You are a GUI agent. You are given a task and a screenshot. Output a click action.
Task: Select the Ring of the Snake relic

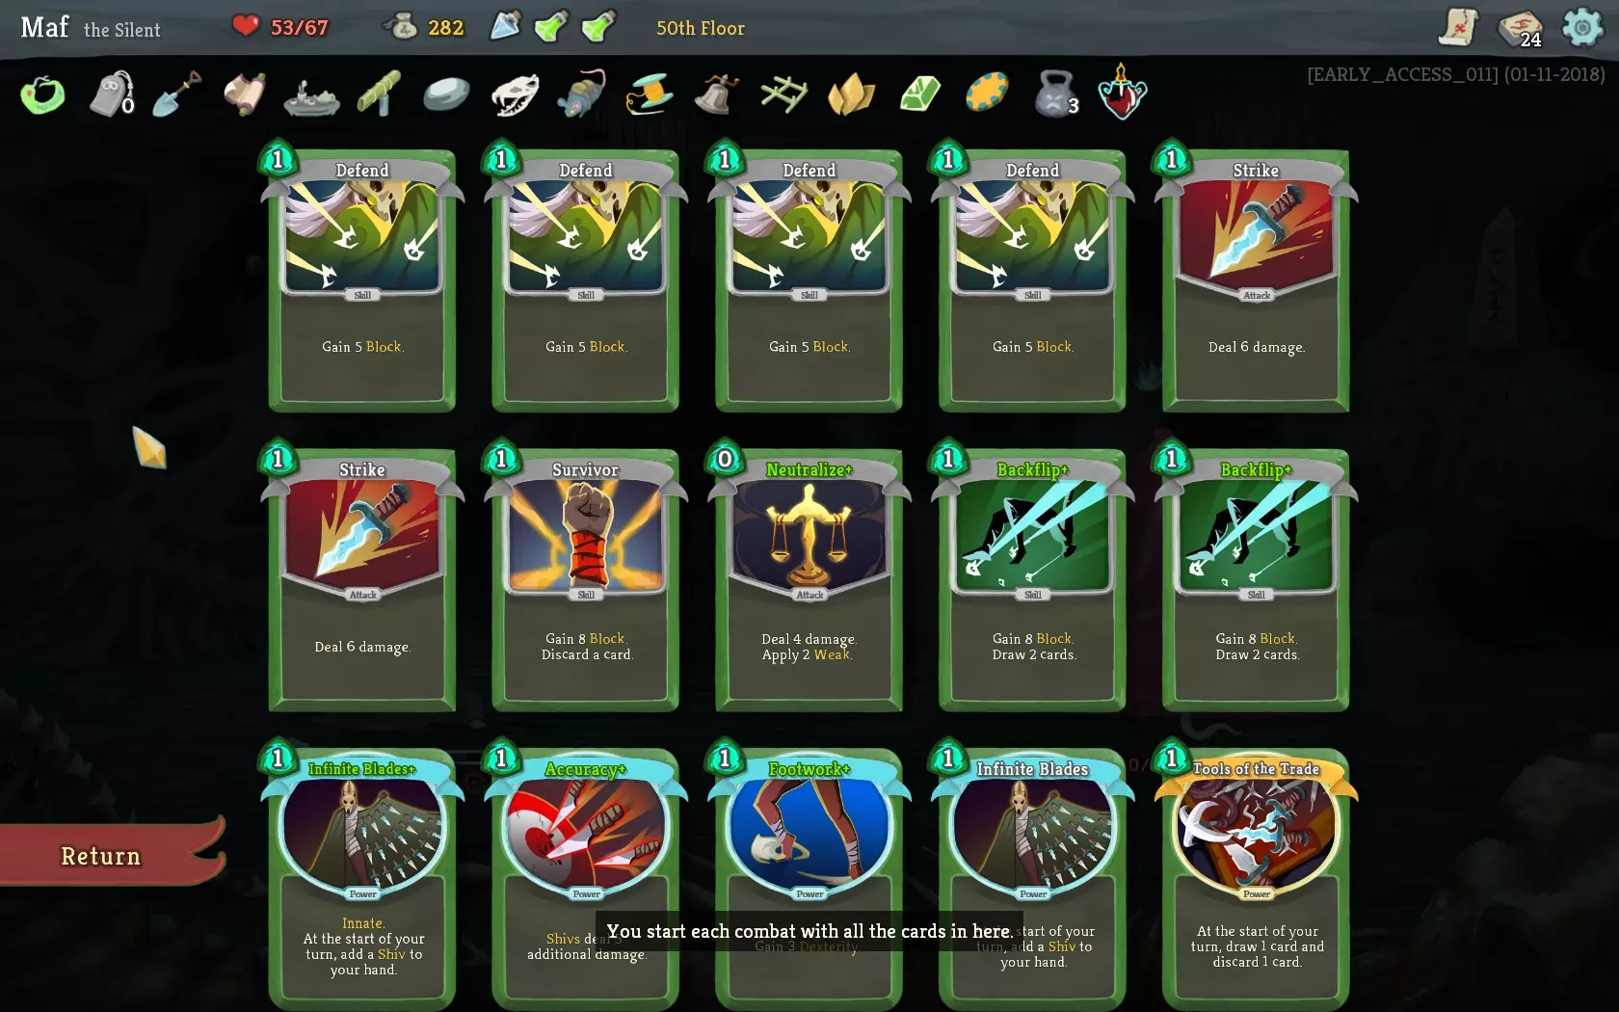[x=42, y=94]
